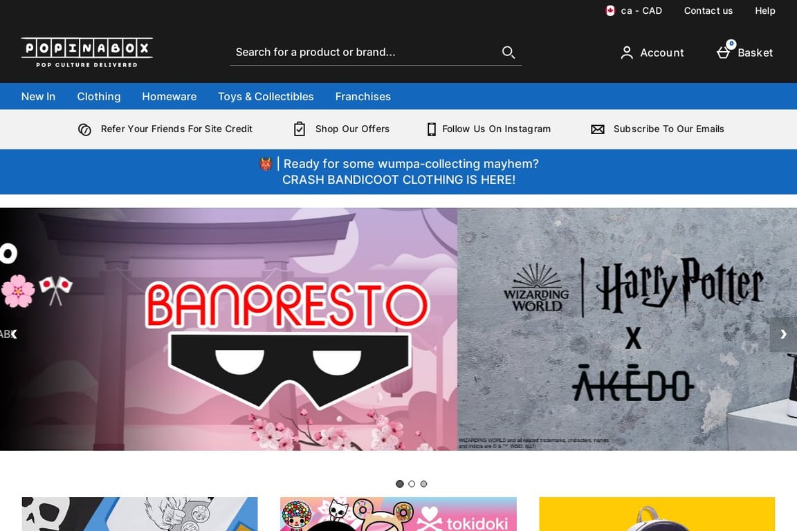Open the Homeware menu
This screenshot has height=531, width=797.
pos(170,97)
